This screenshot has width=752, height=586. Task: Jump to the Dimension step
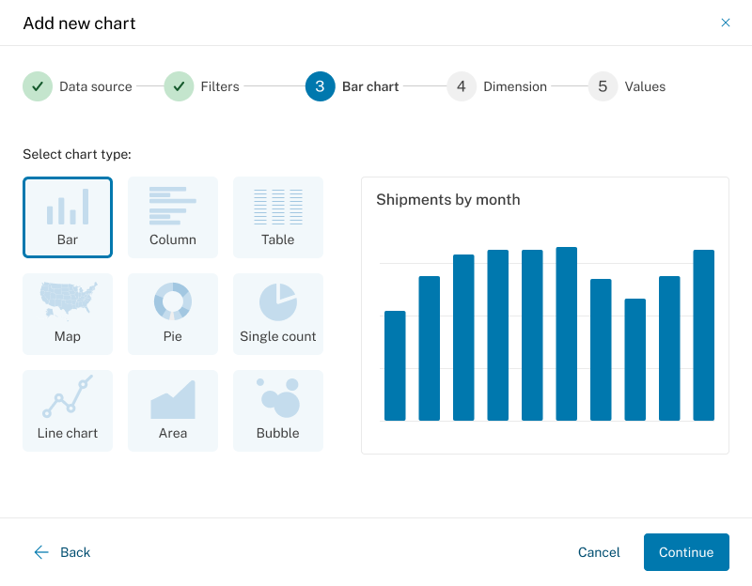(498, 86)
